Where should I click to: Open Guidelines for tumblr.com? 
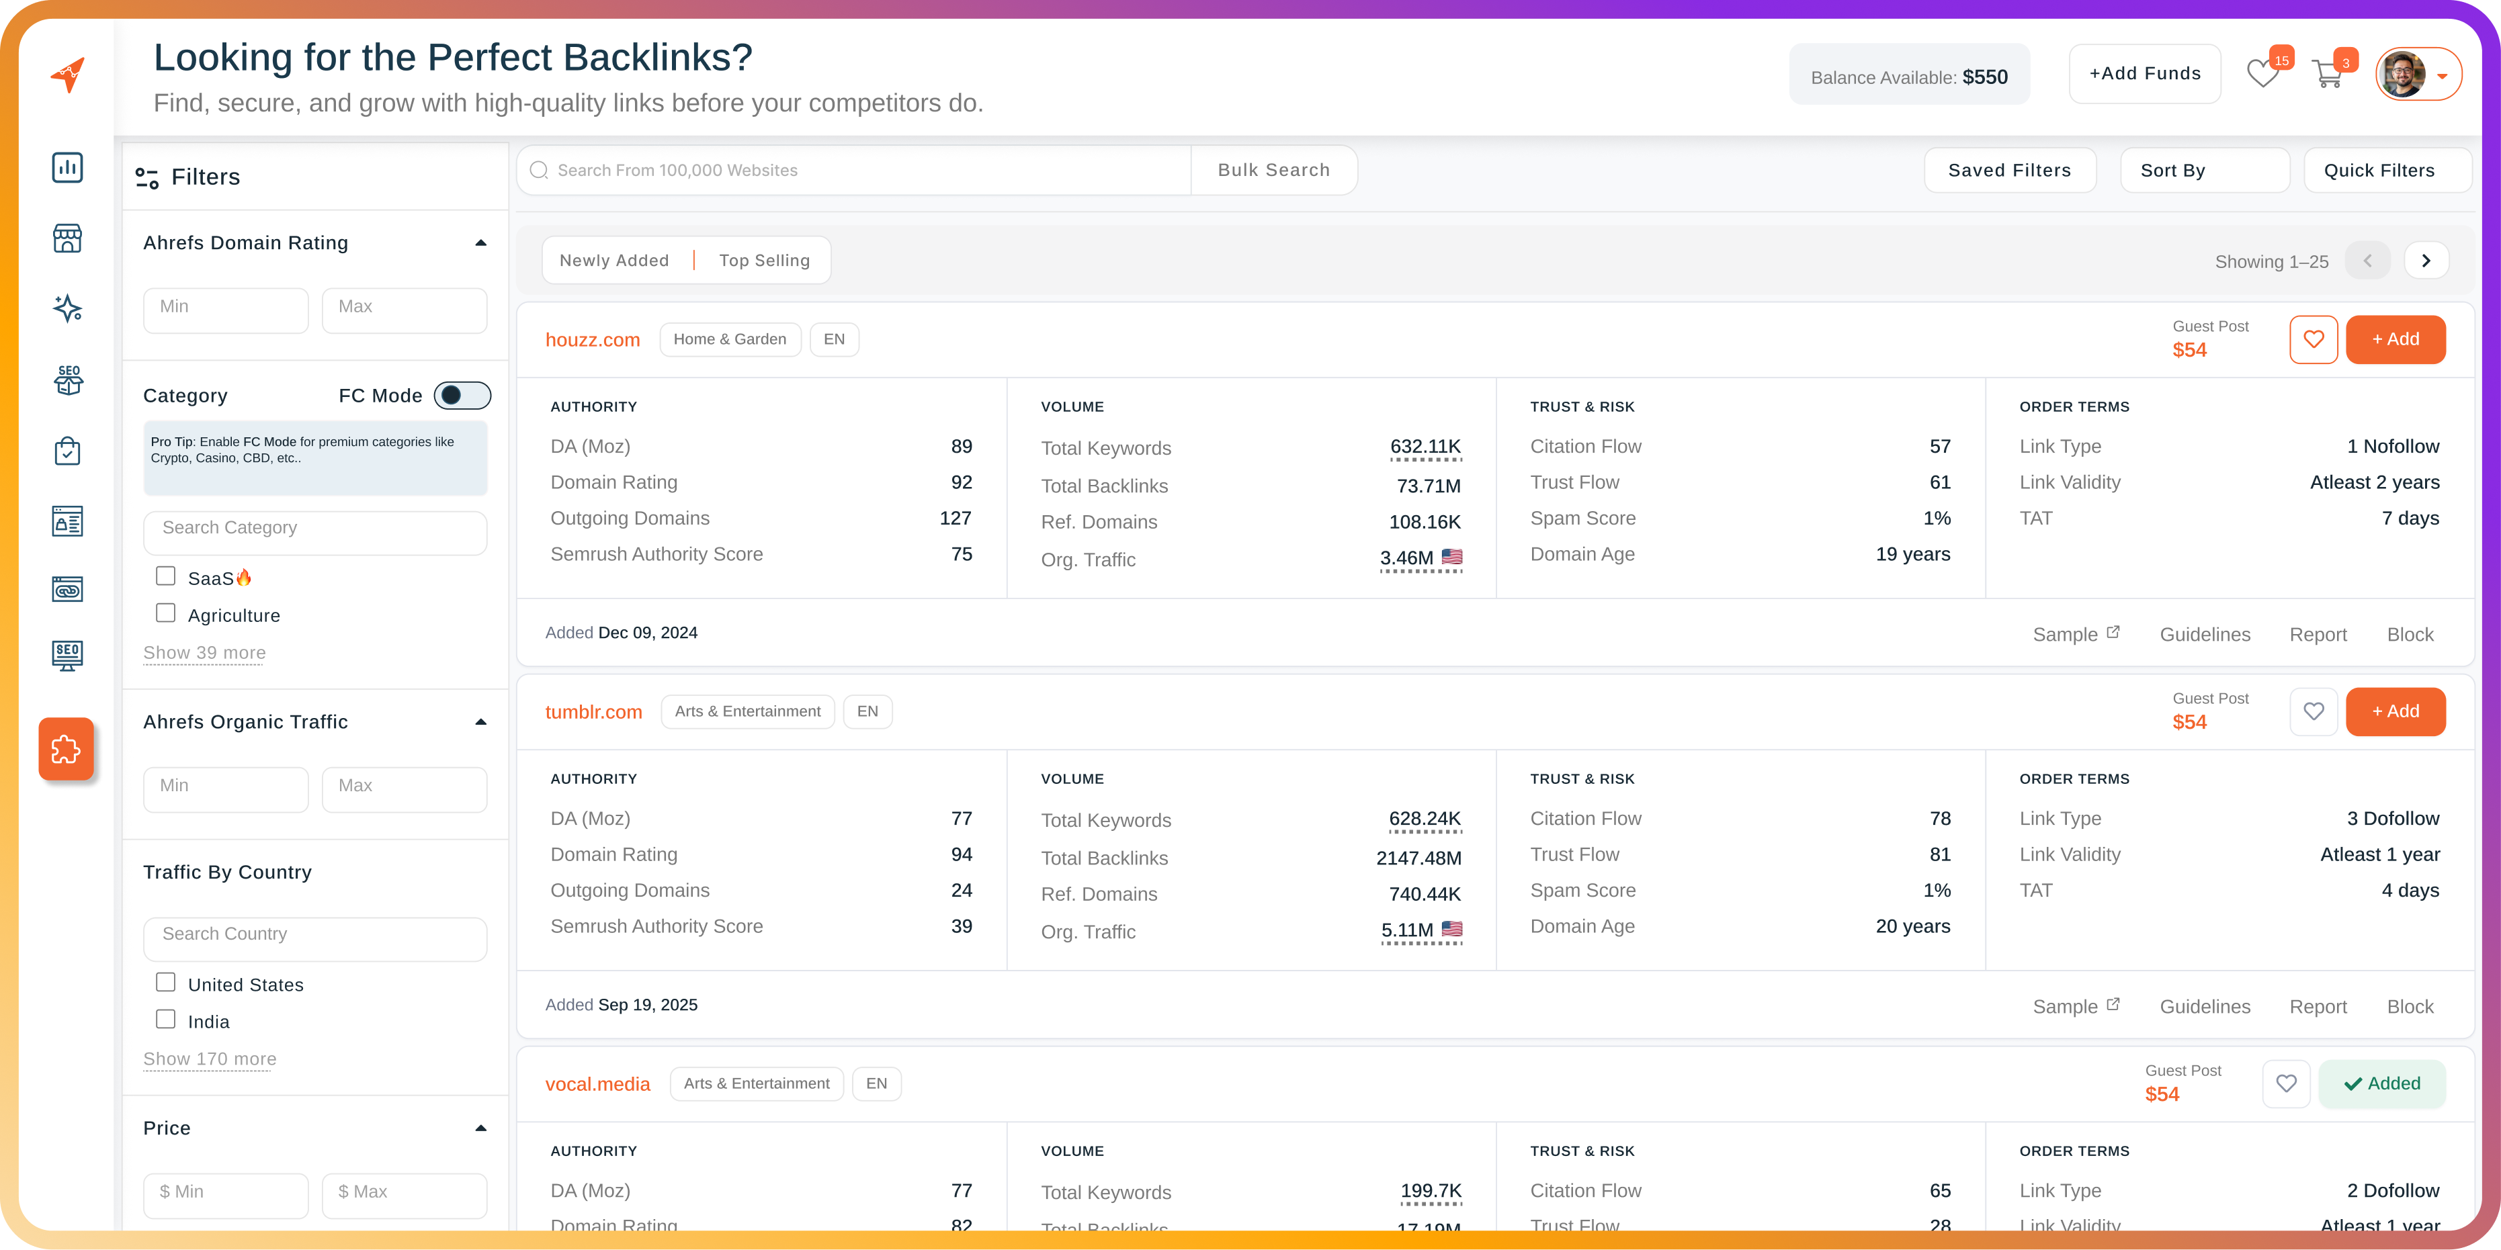coord(2205,1006)
